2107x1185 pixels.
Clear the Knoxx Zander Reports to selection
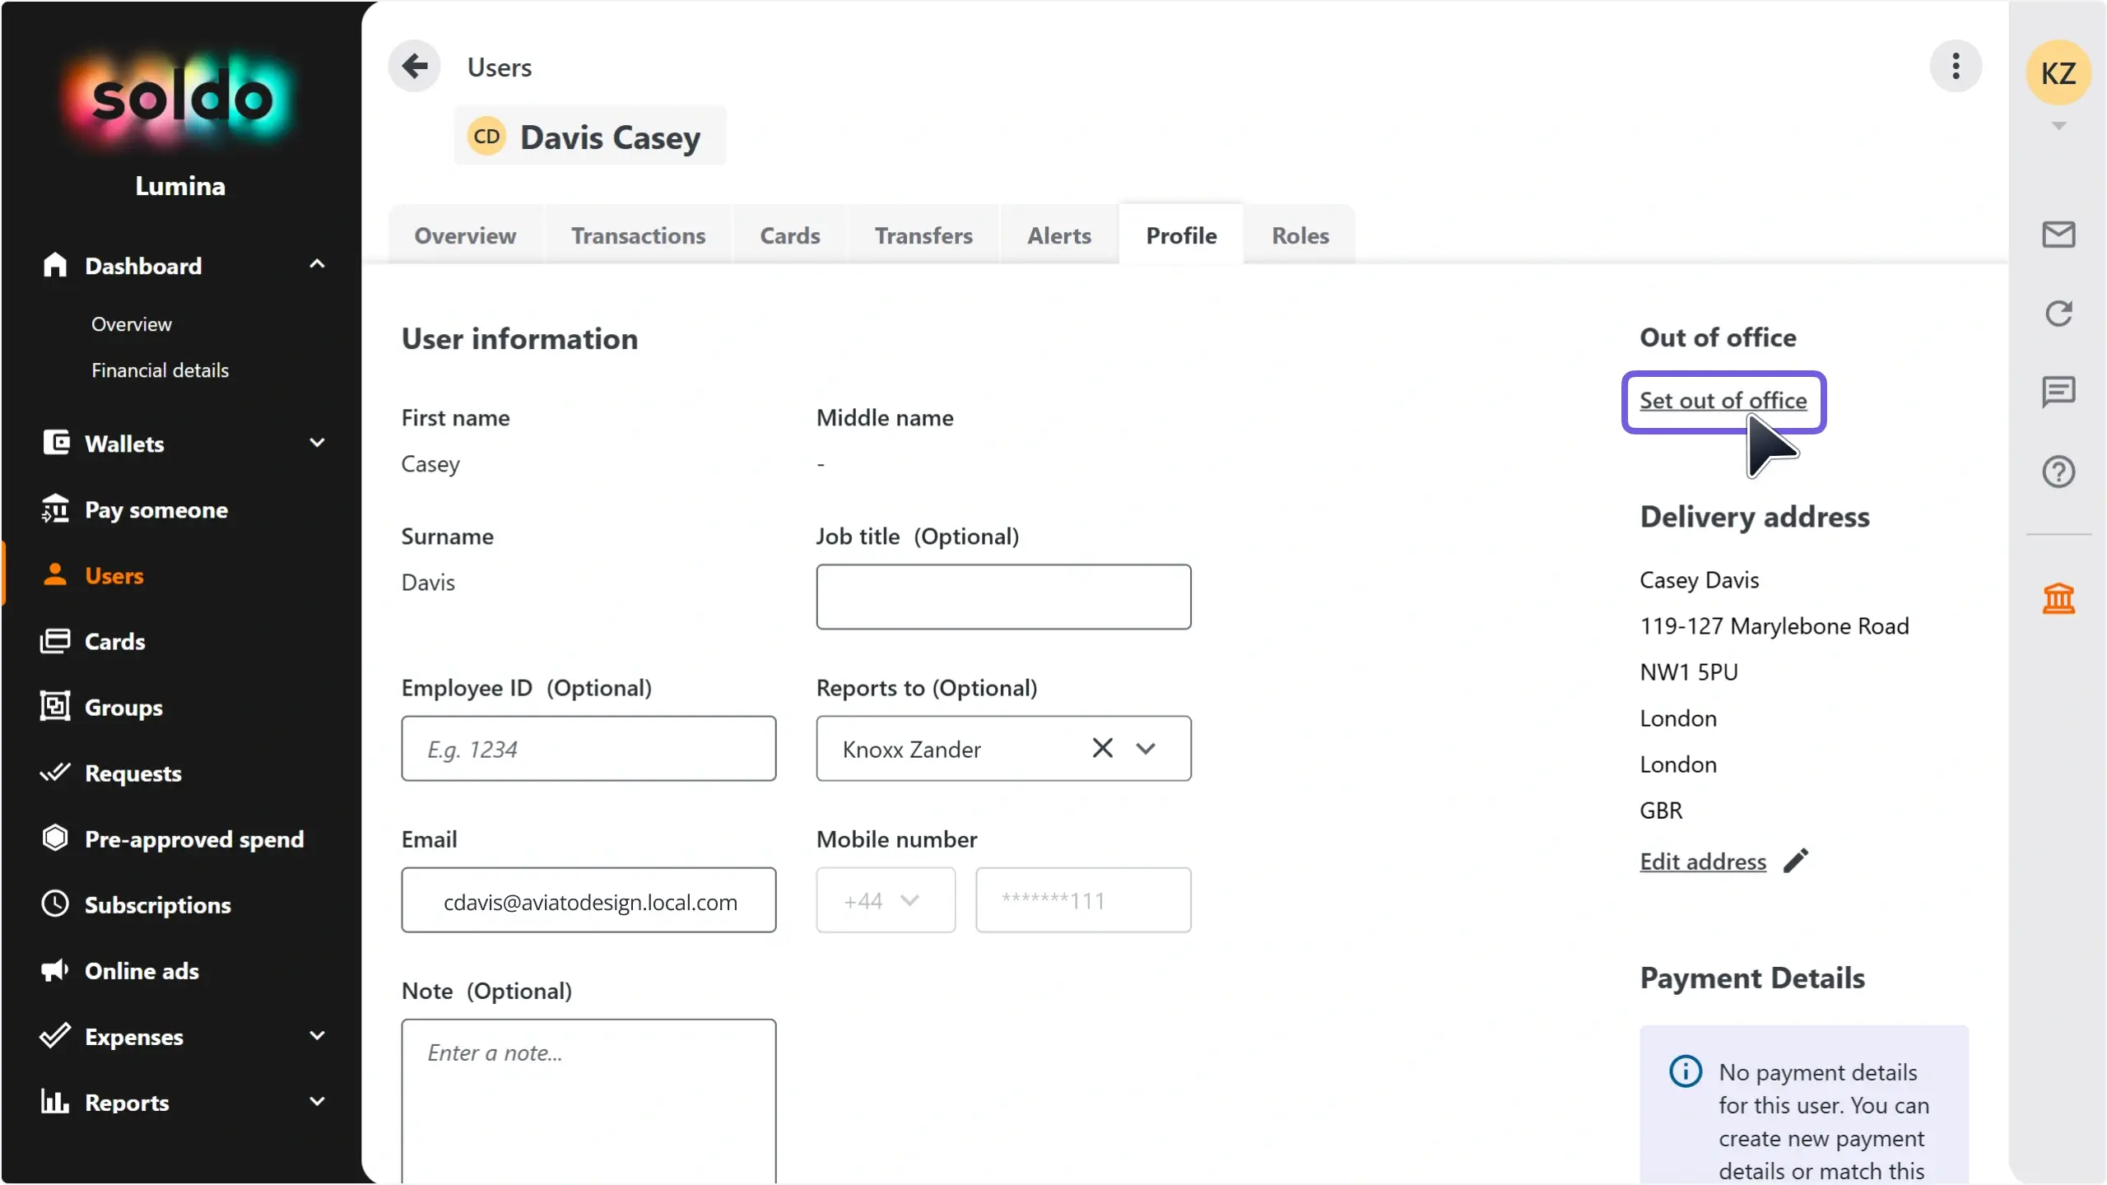point(1102,748)
